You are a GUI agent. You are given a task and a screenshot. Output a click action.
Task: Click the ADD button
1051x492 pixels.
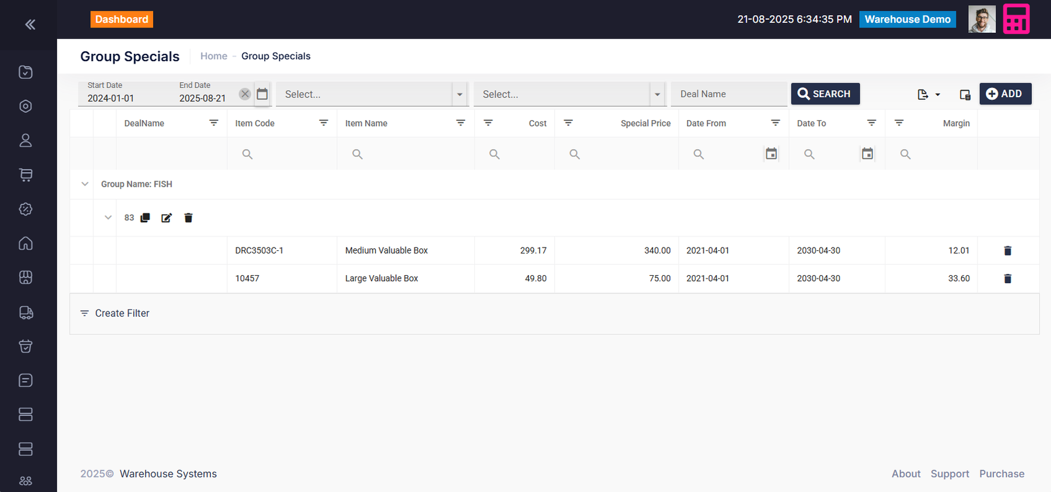(x=1005, y=94)
